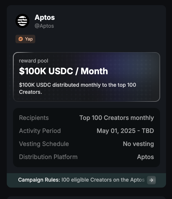Select the Yap tag badge
Image resolution: width=172 pixels, height=199 pixels.
tap(25, 39)
